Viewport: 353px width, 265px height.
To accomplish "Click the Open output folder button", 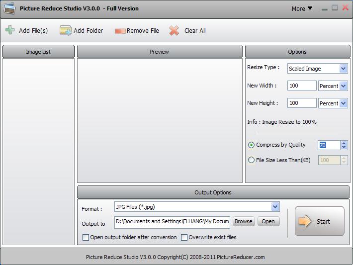I will point(268,222).
